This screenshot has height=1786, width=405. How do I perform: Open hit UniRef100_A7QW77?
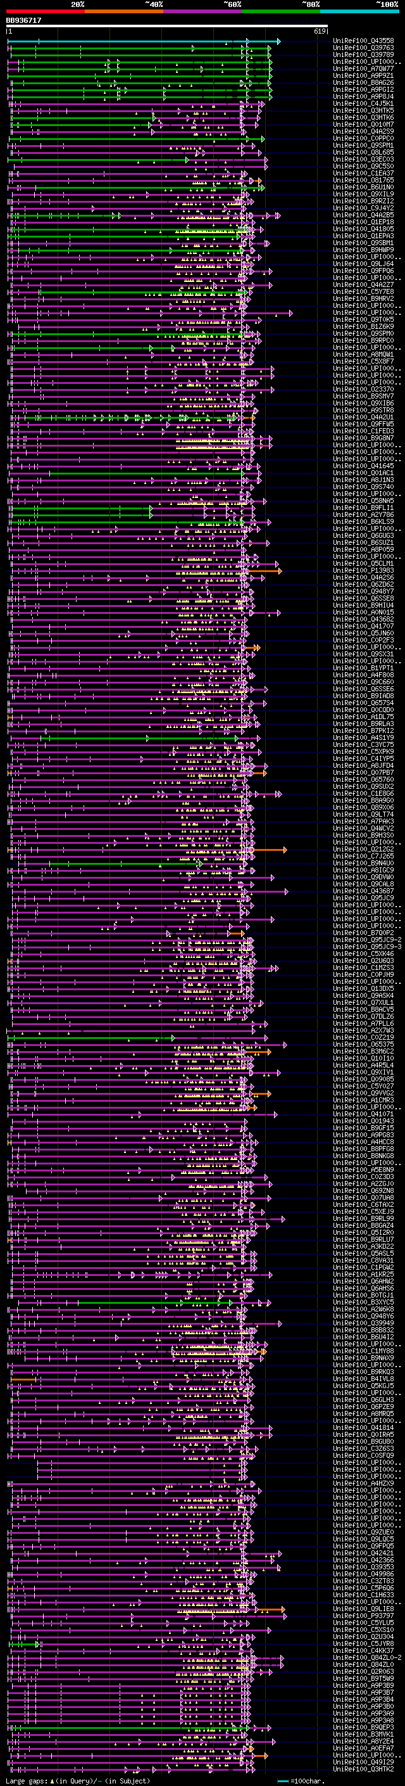click(363, 68)
